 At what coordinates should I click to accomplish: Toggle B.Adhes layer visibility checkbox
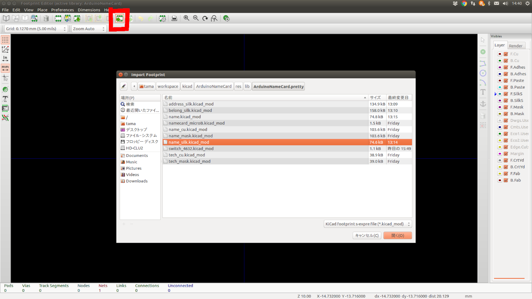tap(506, 74)
